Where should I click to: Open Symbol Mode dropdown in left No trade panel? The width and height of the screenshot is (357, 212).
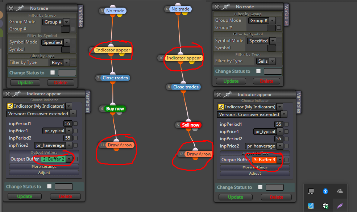point(55,42)
